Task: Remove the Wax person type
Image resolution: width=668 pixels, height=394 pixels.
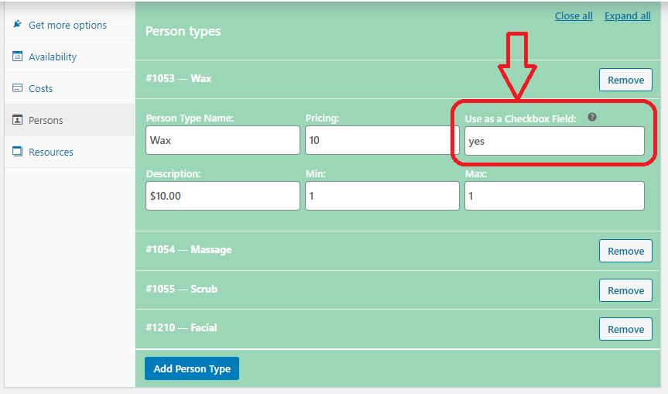Action: (x=625, y=80)
